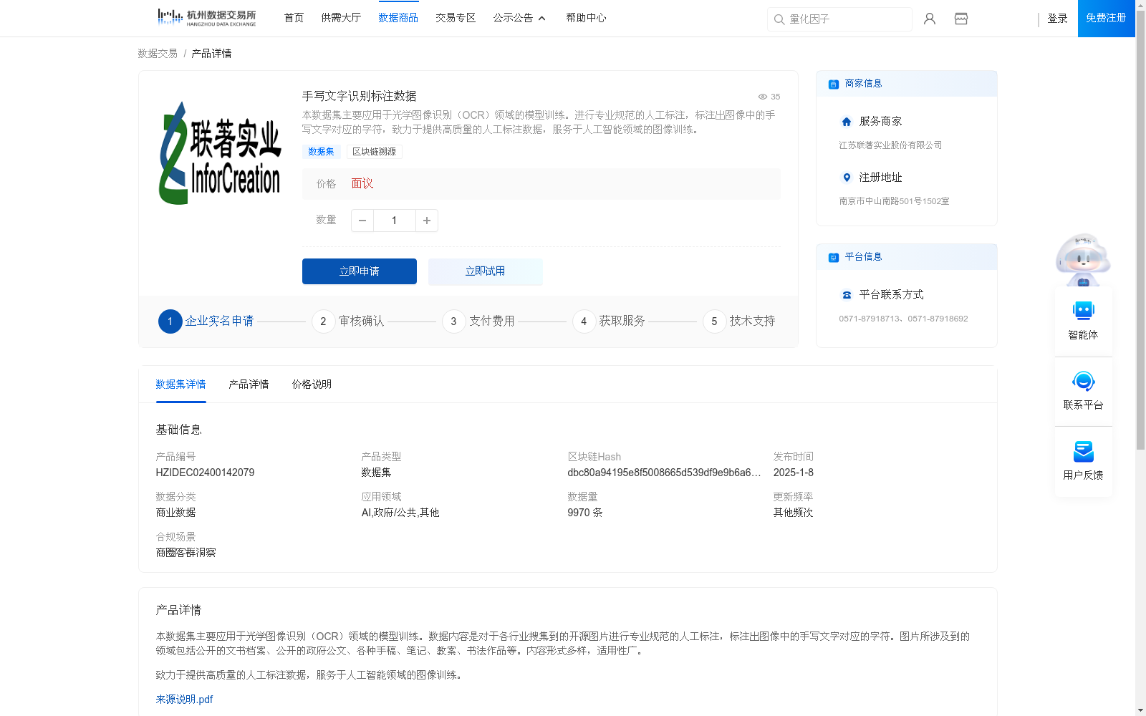Open 交易专区 navigation item

[x=456, y=18]
